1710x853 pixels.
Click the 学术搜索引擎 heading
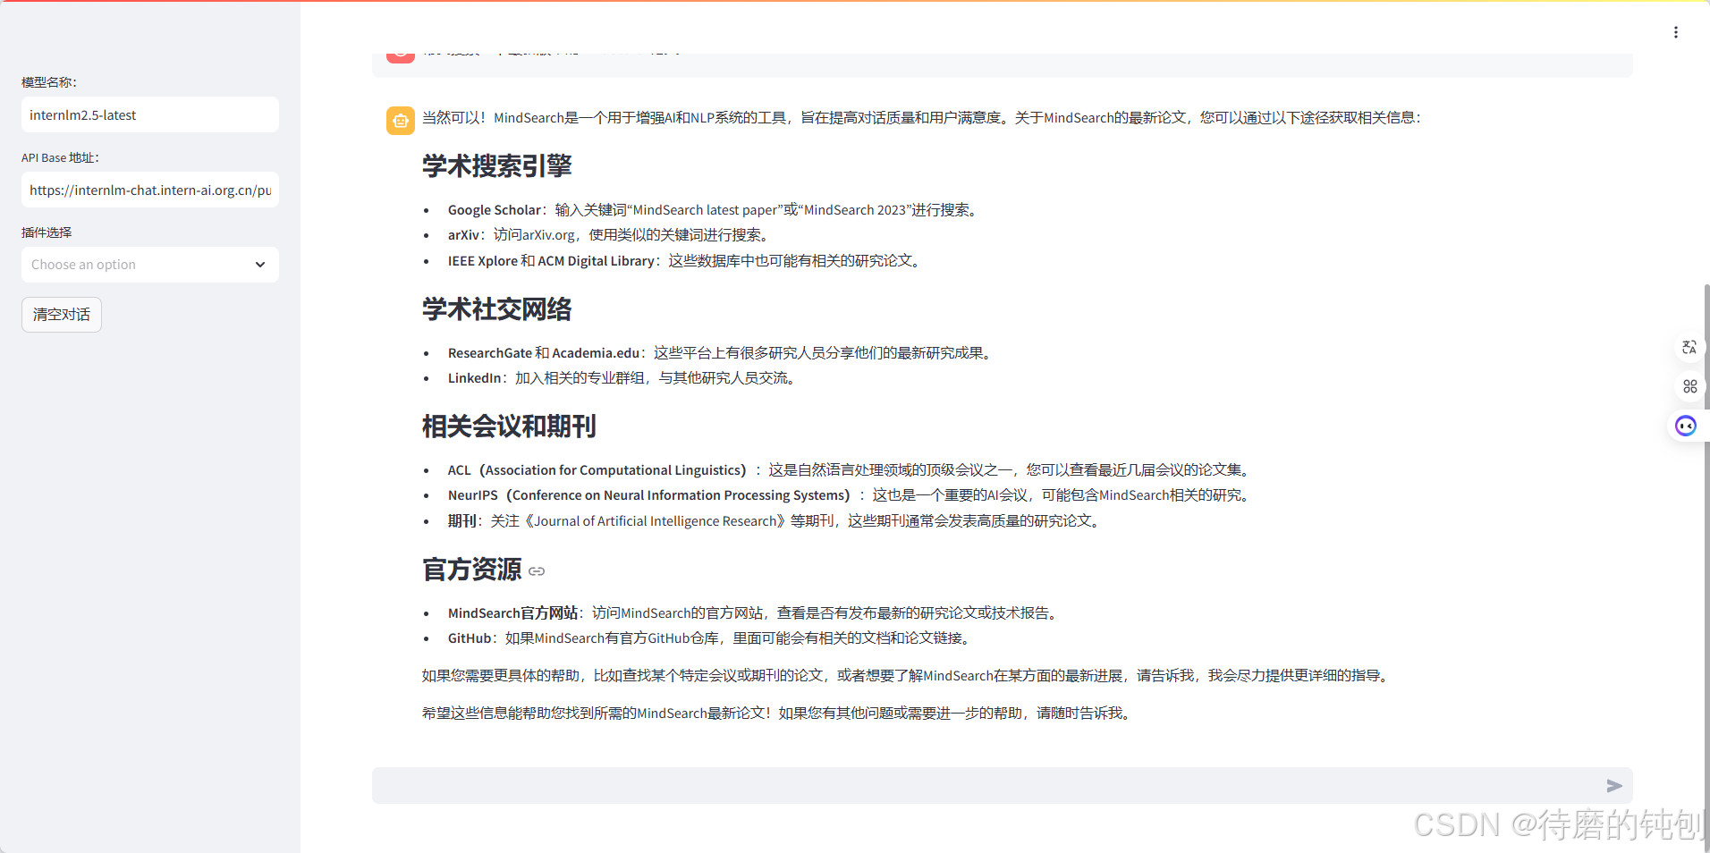pyautogui.click(x=497, y=166)
